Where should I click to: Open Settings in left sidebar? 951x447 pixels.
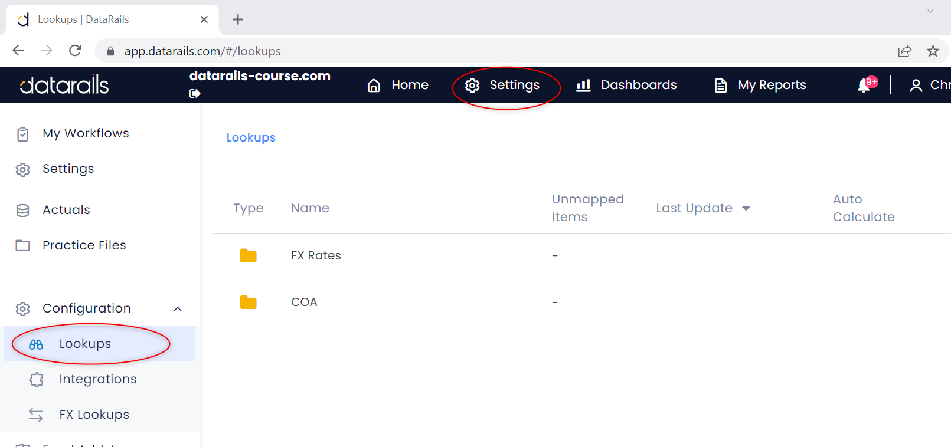click(x=68, y=169)
